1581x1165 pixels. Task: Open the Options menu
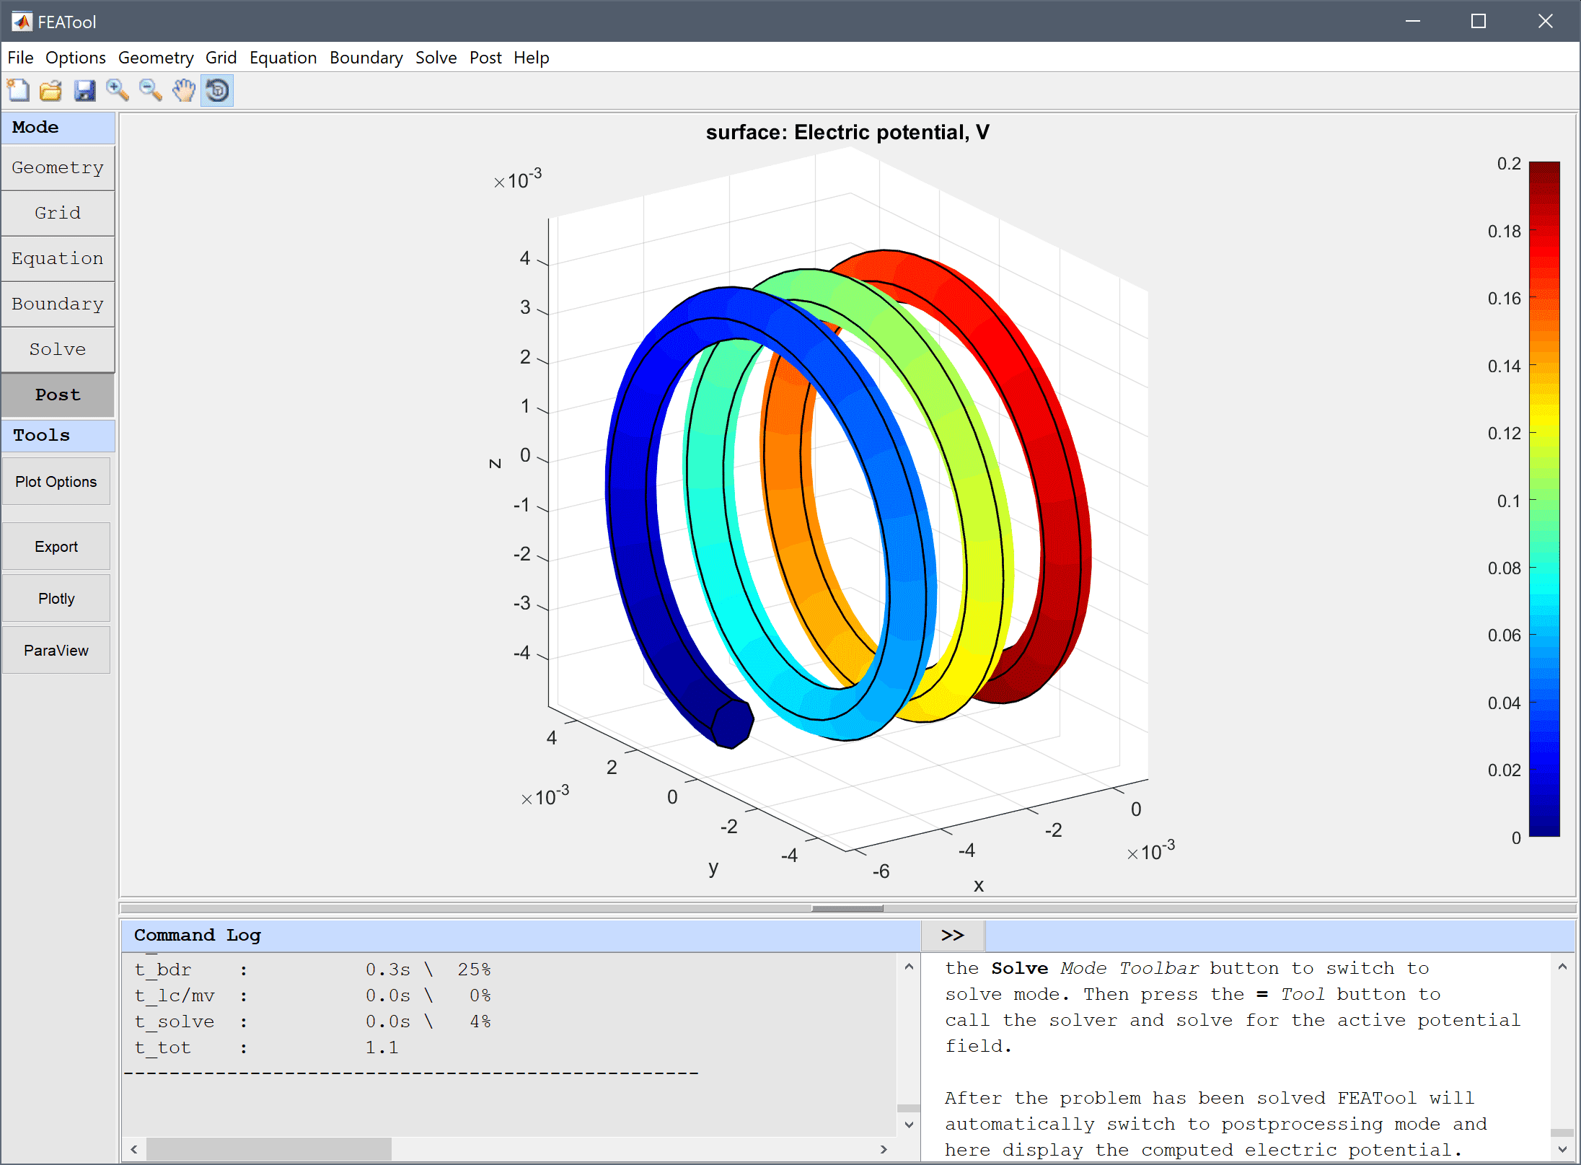pos(75,58)
